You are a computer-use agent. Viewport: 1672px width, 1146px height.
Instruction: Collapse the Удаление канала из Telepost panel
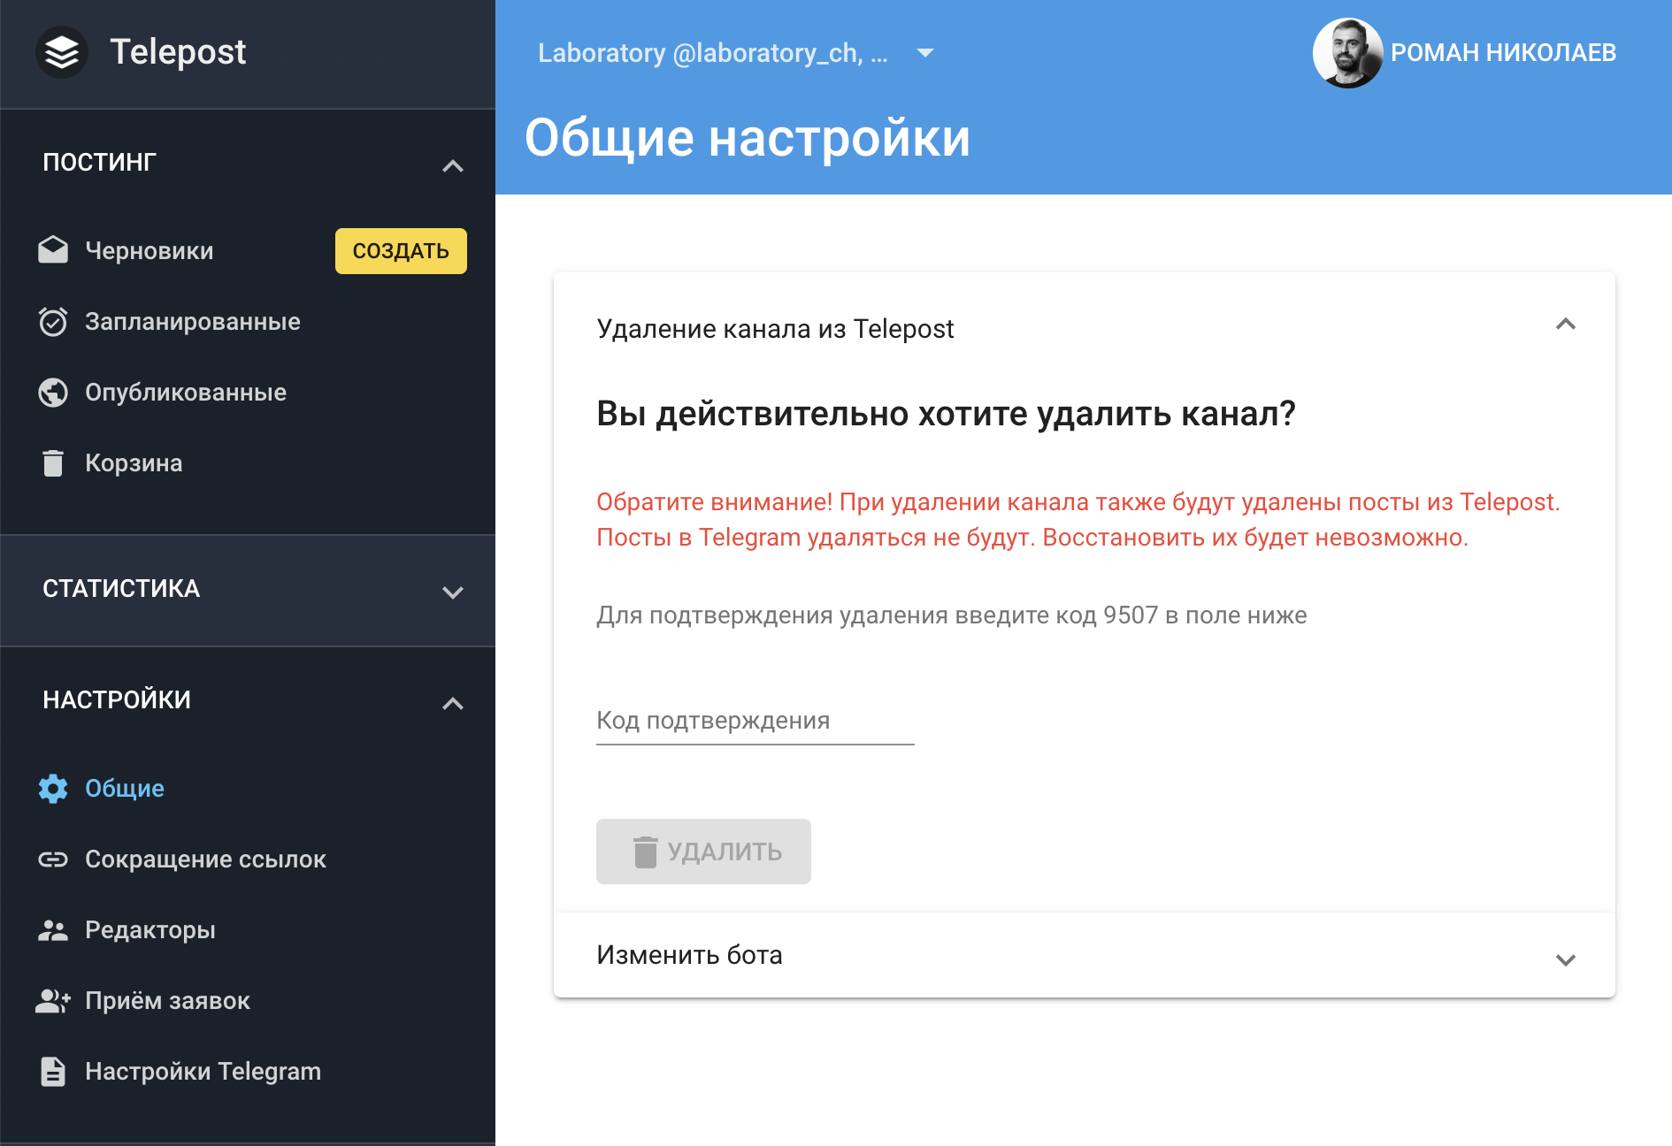point(1566,325)
